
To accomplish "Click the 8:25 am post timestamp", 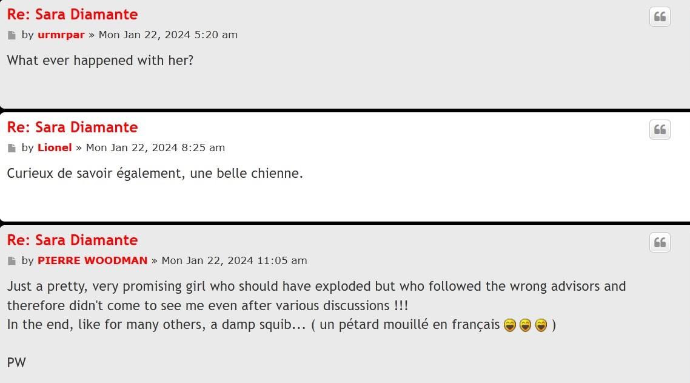I will pos(155,147).
